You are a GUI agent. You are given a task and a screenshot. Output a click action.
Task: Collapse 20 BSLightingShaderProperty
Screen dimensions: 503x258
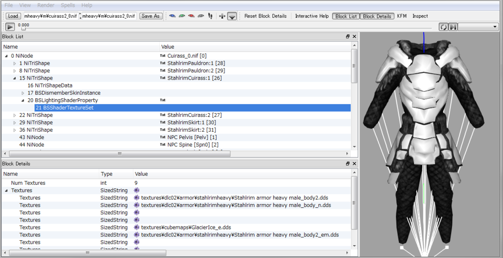pyautogui.click(x=23, y=100)
